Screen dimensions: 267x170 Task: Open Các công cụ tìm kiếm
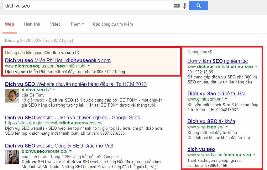(113, 24)
